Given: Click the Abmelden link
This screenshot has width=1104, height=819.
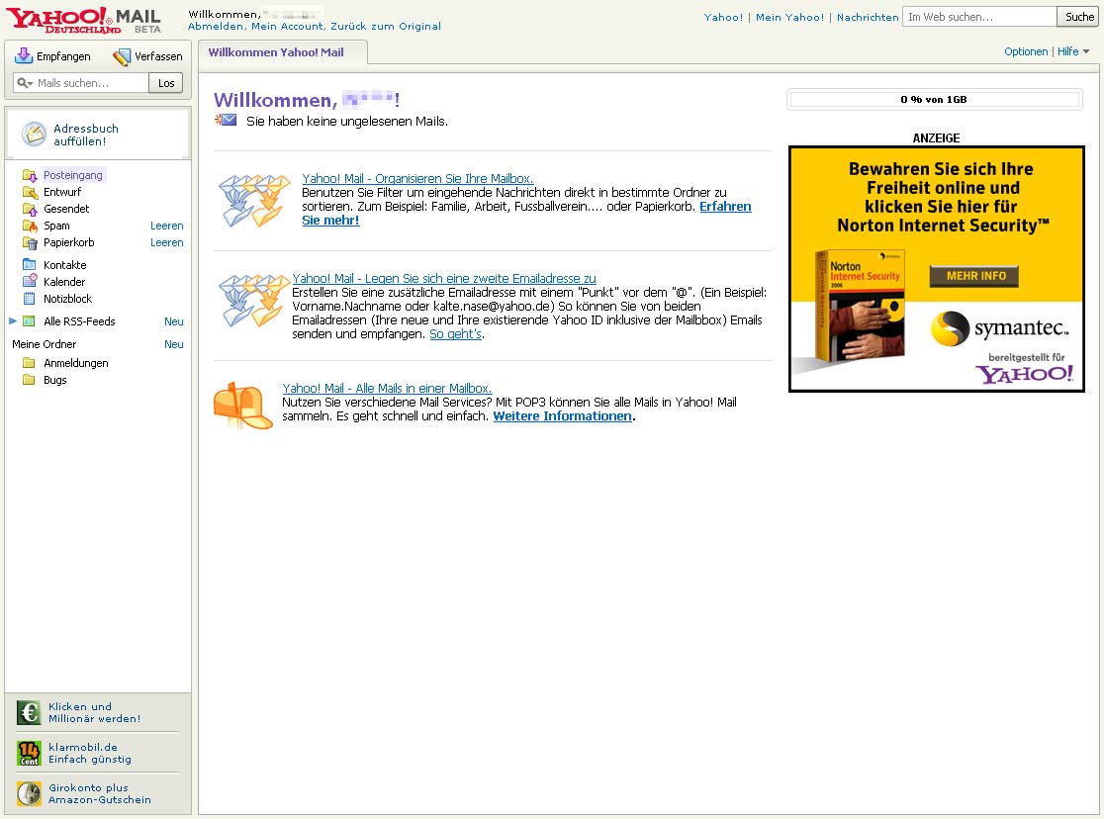Looking at the screenshot, I should click(216, 26).
